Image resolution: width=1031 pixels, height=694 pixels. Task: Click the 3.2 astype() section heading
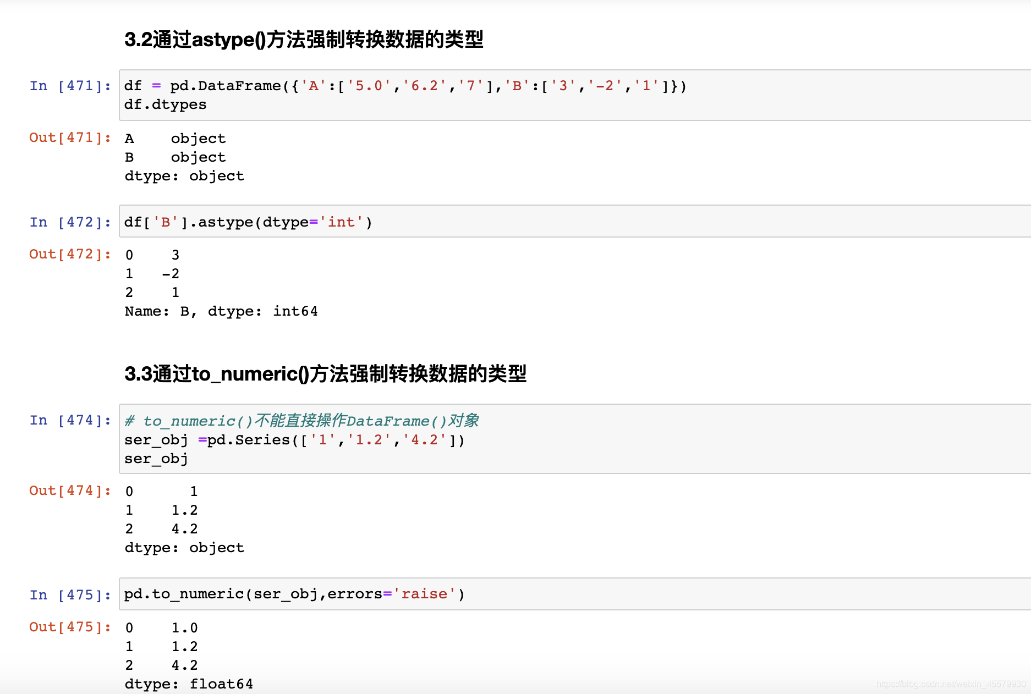[x=304, y=40]
